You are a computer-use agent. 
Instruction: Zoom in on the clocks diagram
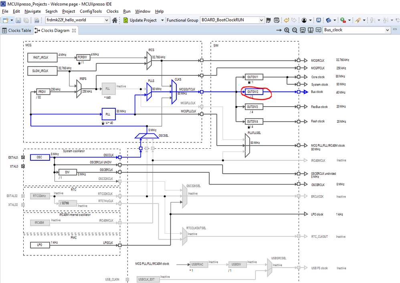(287, 30)
